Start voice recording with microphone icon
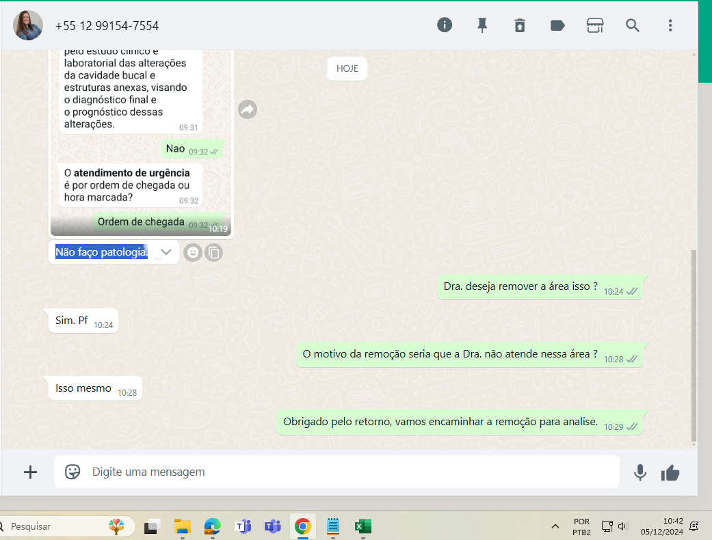 (640, 472)
